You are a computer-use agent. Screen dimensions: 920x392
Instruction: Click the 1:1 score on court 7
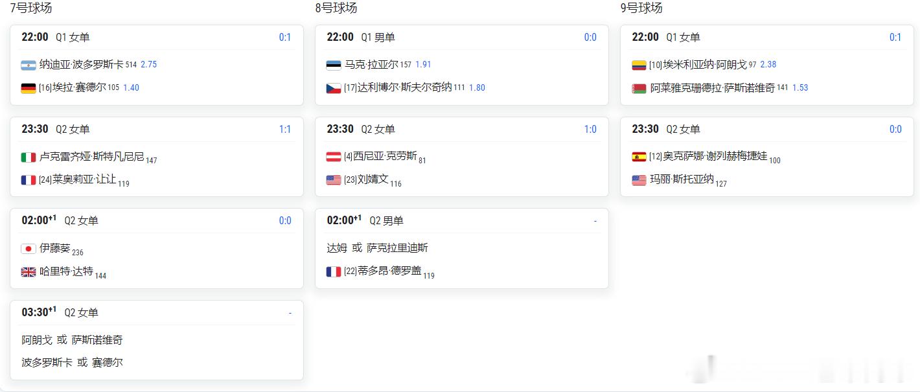coord(285,129)
